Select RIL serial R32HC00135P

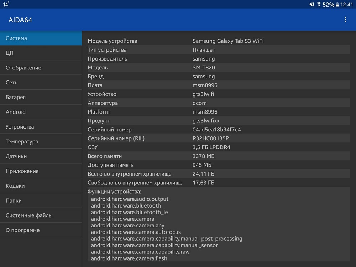[211, 138]
